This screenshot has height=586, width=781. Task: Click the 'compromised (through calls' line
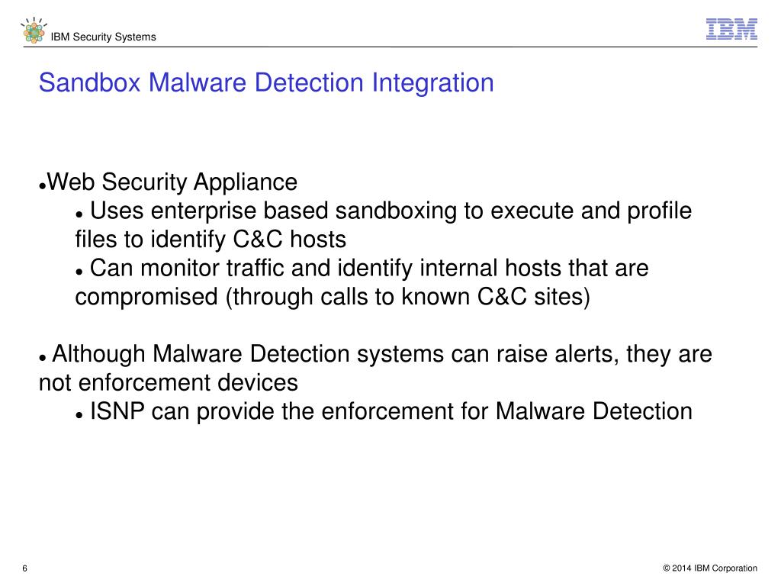coord(333,297)
